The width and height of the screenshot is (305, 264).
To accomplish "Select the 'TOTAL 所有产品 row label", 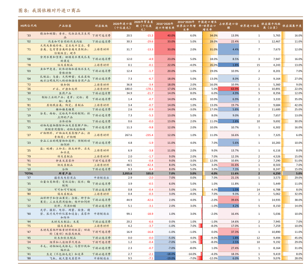I will point(64,174).
